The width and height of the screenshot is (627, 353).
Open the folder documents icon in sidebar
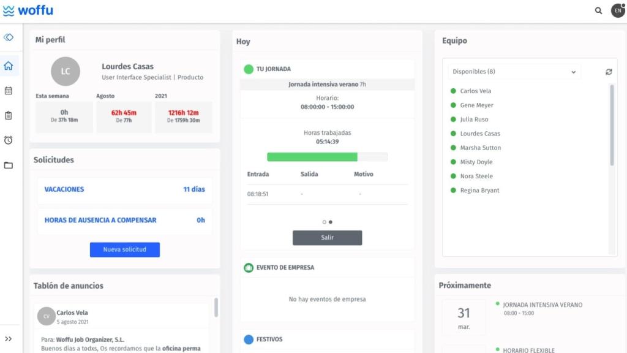click(x=9, y=165)
